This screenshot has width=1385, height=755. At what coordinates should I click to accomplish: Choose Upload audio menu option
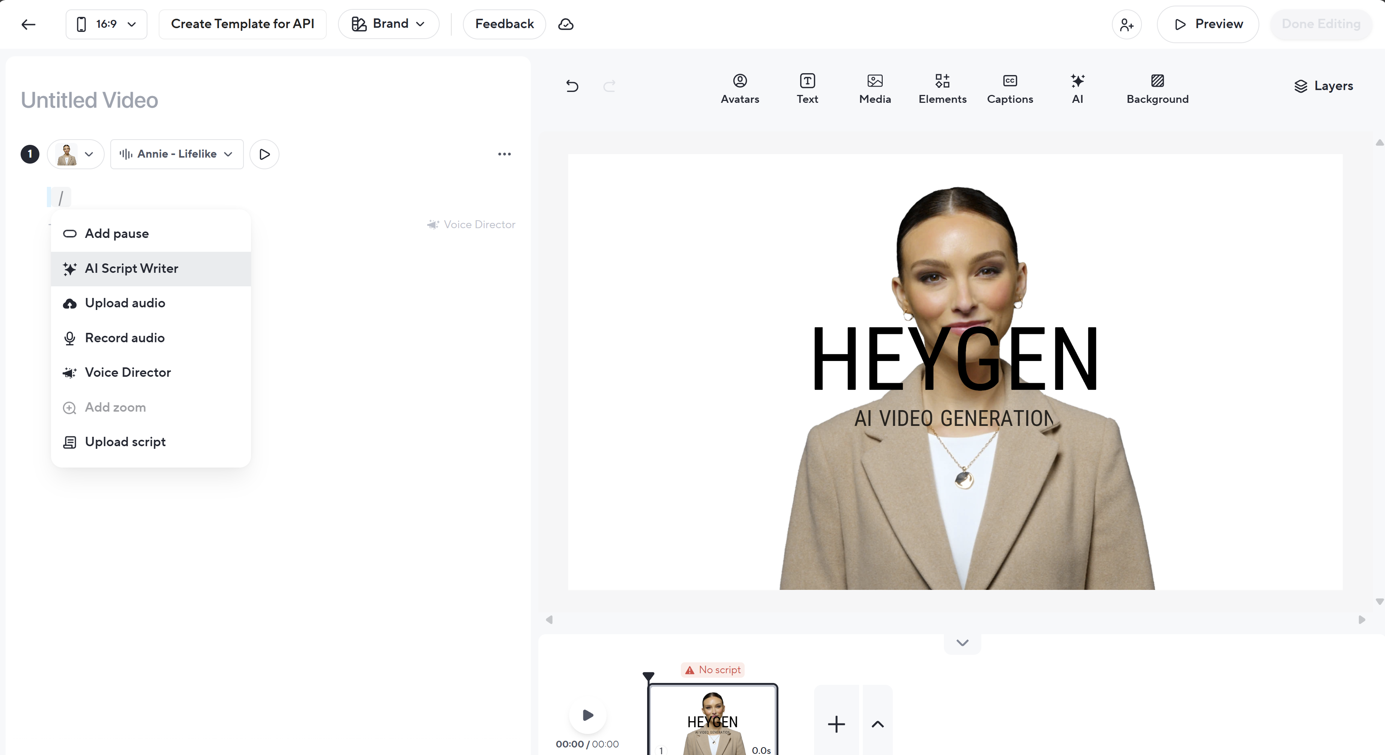[x=125, y=303]
